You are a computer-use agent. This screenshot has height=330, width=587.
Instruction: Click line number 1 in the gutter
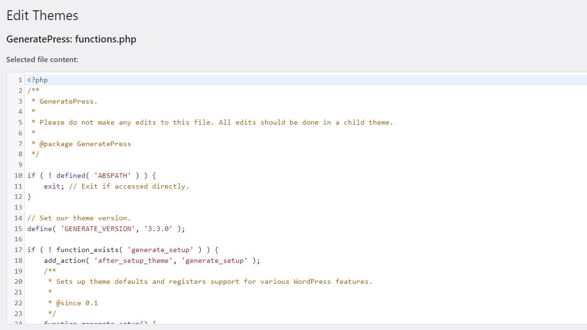coord(21,80)
